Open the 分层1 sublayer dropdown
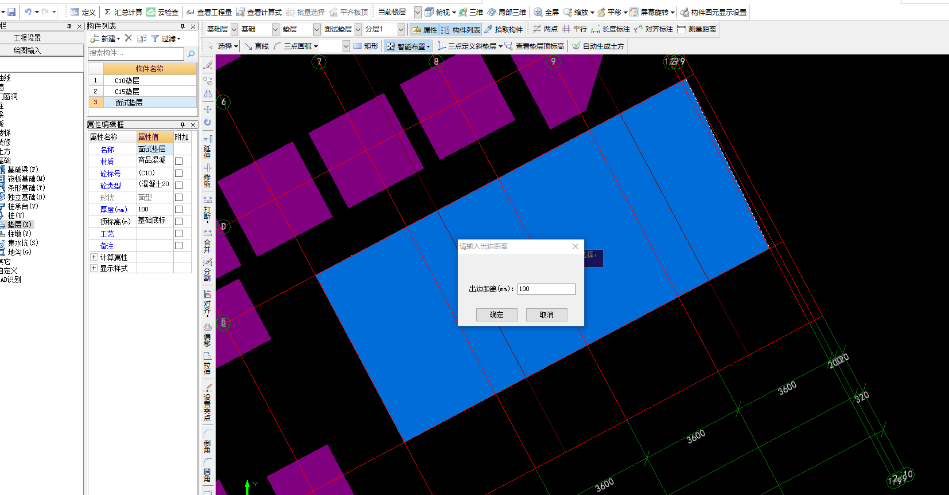This screenshot has height=495, width=949. coord(401,29)
